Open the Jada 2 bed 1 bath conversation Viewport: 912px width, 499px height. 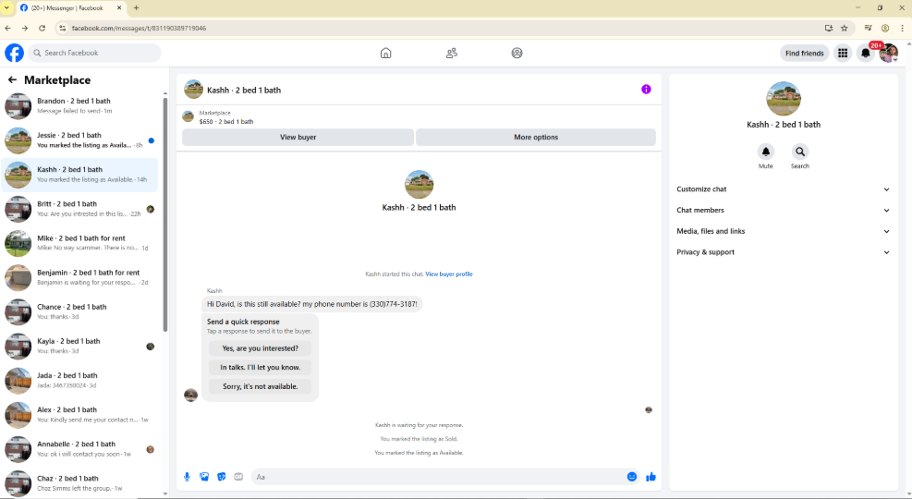pyautogui.click(x=79, y=381)
